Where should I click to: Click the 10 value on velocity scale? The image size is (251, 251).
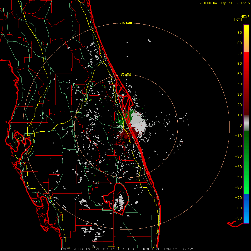click(x=240, y=115)
